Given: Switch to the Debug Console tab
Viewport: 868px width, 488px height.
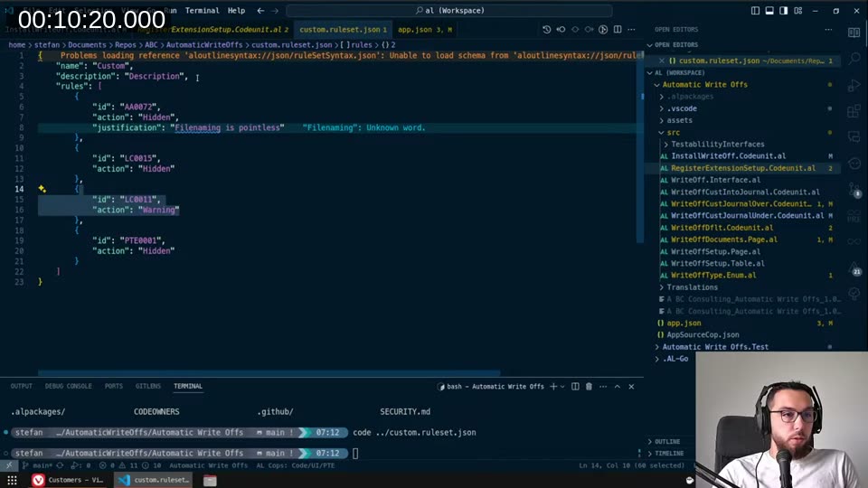Looking at the screenshot, I should tap(68, 386).
